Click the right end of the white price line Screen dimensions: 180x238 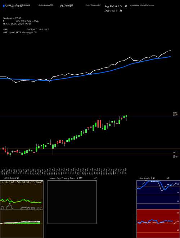coord(170,51)
